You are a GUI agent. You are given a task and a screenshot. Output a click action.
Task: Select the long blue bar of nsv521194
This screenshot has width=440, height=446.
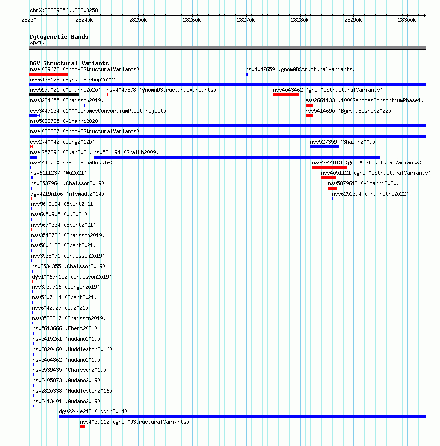(x=237, y=157)
